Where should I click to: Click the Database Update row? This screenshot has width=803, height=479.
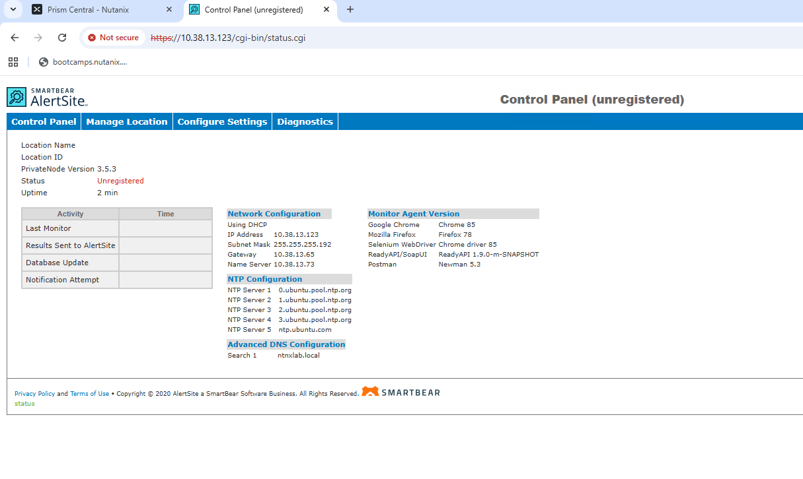[x=117, y=263]
